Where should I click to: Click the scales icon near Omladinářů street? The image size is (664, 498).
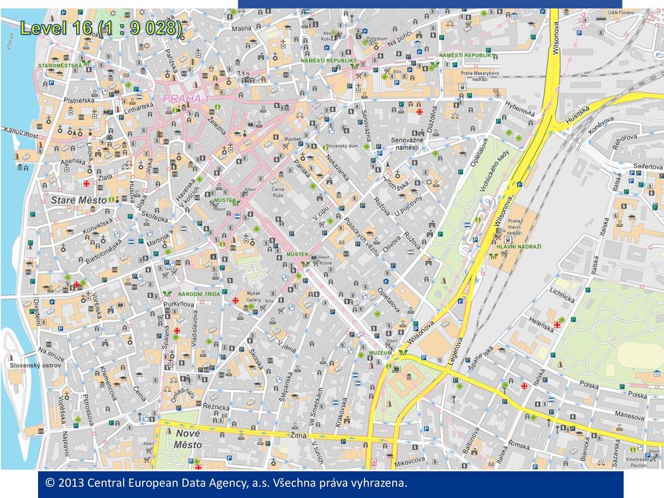coord(167,388)
